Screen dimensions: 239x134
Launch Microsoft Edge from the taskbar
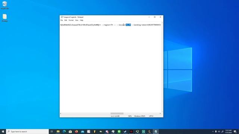pyautogui.click(x=64, y=131)
